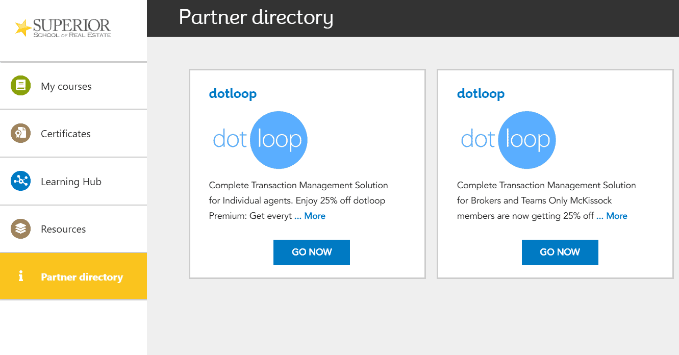
Task: Click GO NOW for Individual agents offer
Action: click(312, 252)
